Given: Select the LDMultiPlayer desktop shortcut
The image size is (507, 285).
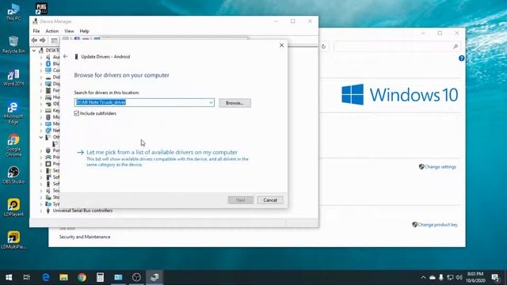Looking at the screenshot, I should click(13, 240).
